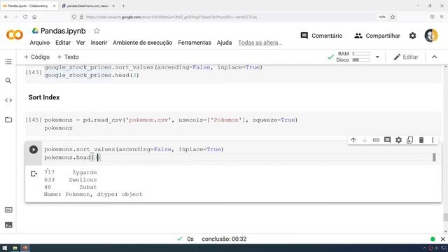The image size is (448, 252).
Task: Add a new code cell with + Código
Action: pos(37,57)
